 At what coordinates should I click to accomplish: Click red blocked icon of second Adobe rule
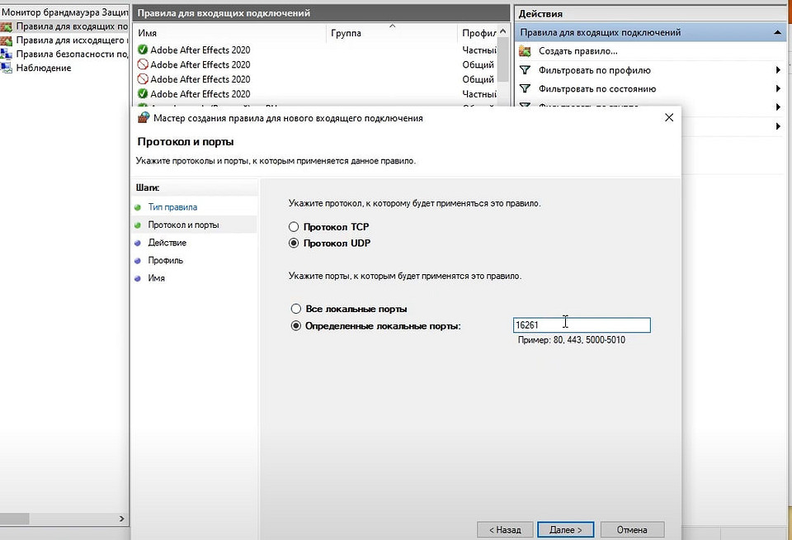tap(143, 64)
